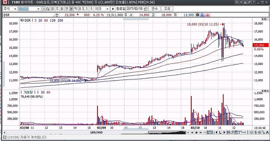Select the 월 monthly period button
This screenshot has height=141, width=270.
pos(62,9)
